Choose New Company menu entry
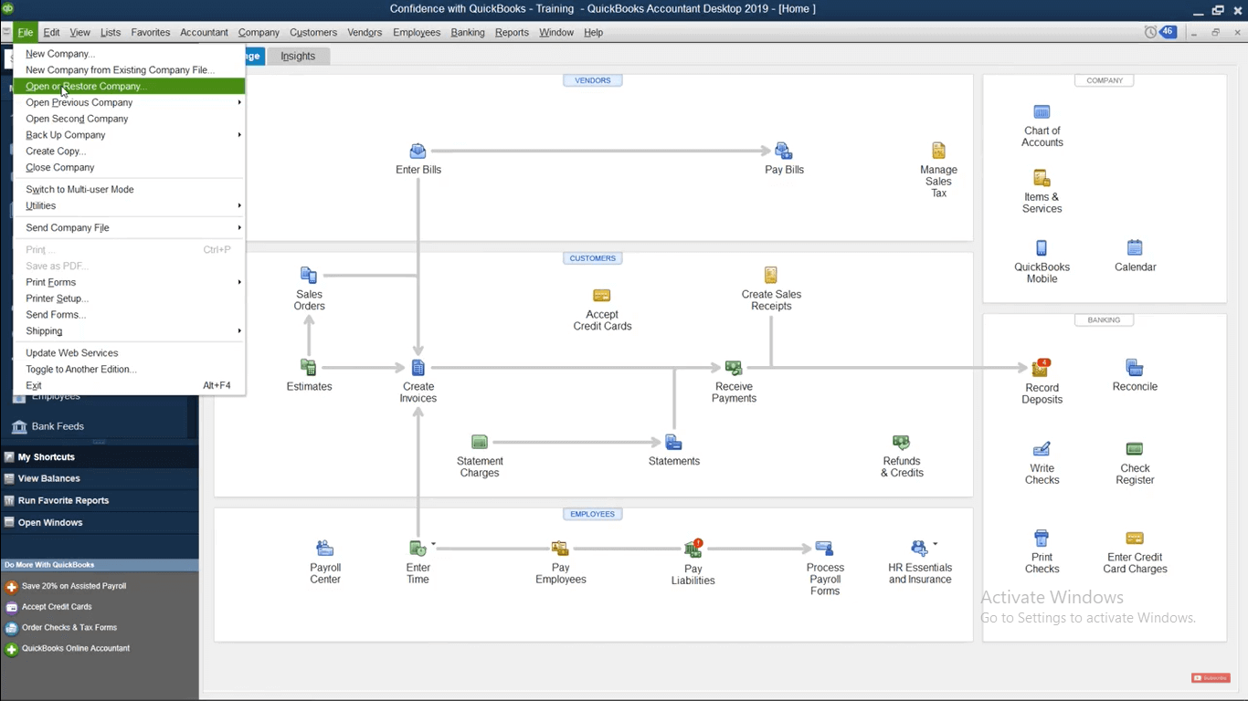Image resolution: width=1248 pixels, height=701 pixels. [129, 54]
